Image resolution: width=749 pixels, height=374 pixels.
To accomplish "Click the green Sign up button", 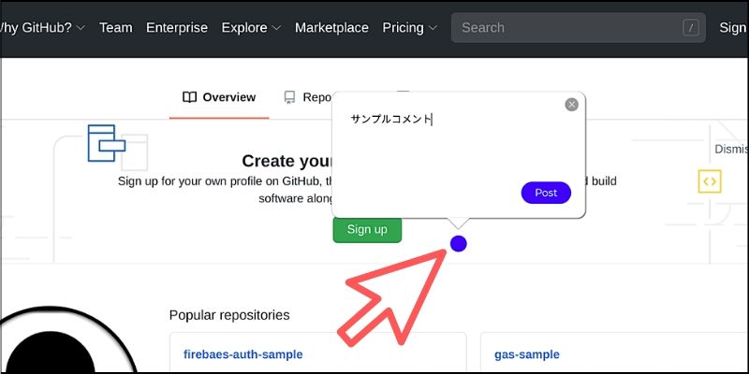I will [367, 229].
